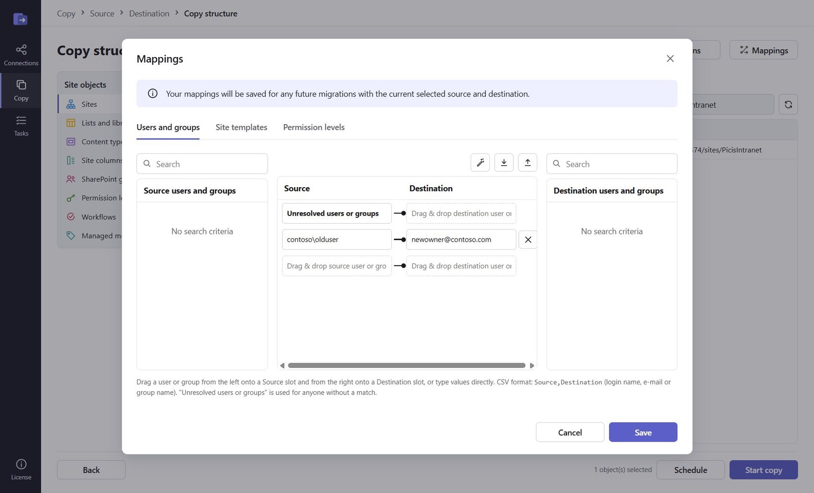Click the Mappings button in background page
The image size is (814, 493).
(x=764, y=50)
